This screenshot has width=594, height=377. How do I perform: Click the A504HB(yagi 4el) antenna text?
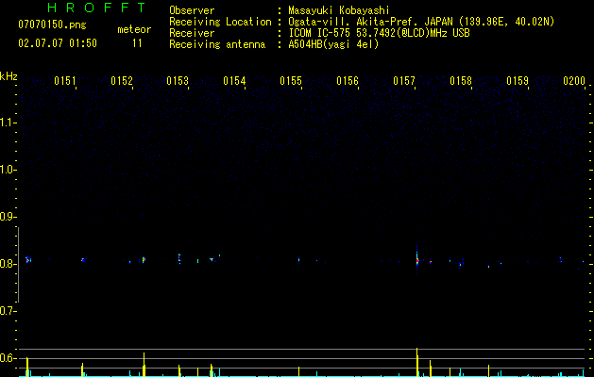[333, 44]
